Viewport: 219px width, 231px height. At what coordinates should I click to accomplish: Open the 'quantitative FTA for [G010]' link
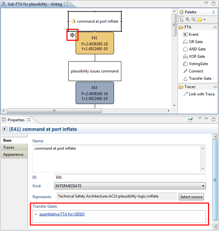point(62,214)
